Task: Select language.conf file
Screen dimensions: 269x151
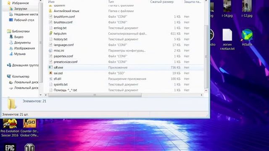Action: click(x=63, y=45)
